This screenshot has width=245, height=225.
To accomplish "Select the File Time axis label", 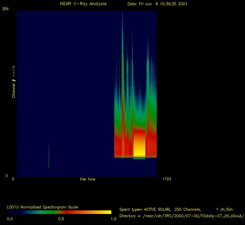I will [88, 179].
